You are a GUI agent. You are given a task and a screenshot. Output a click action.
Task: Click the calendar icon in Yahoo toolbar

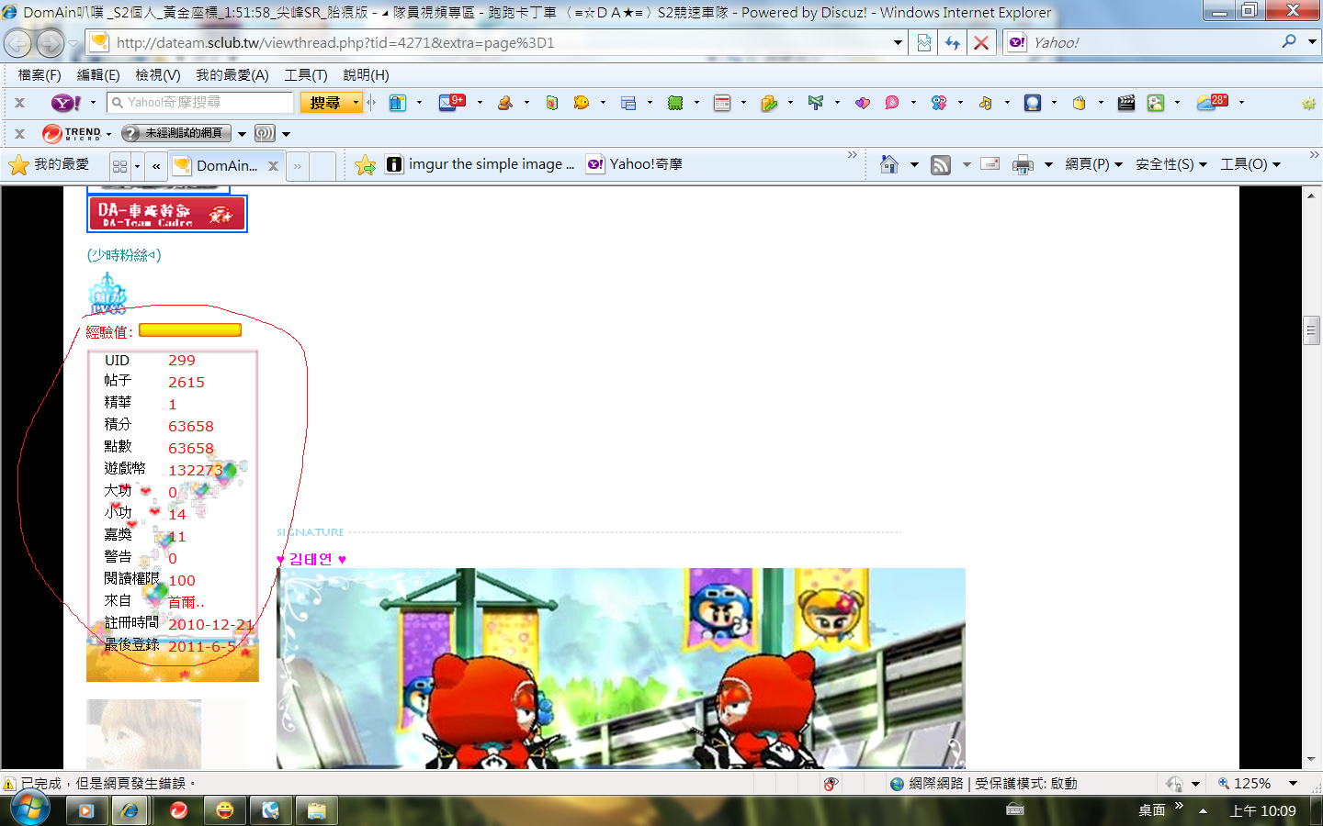pos(722,103)
